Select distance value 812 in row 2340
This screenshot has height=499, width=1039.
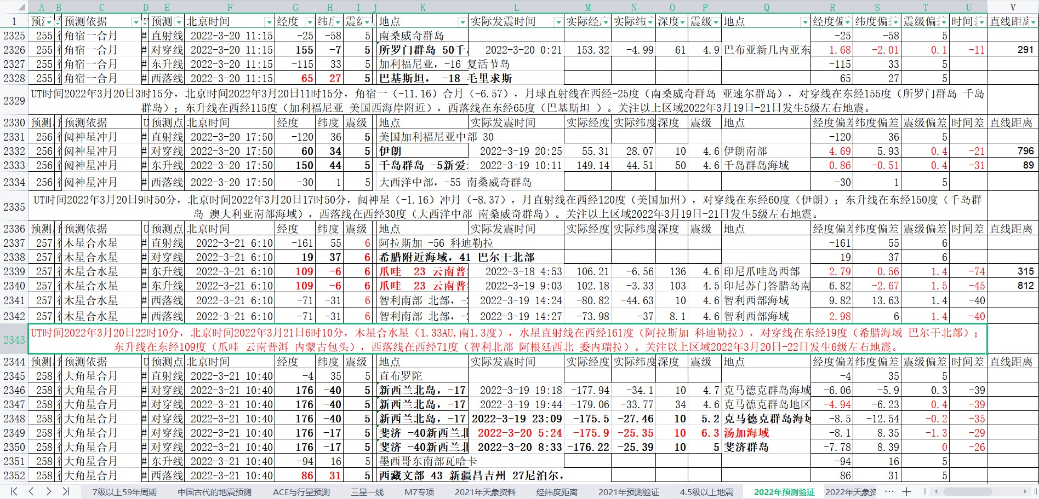(x=1013, y=286)
